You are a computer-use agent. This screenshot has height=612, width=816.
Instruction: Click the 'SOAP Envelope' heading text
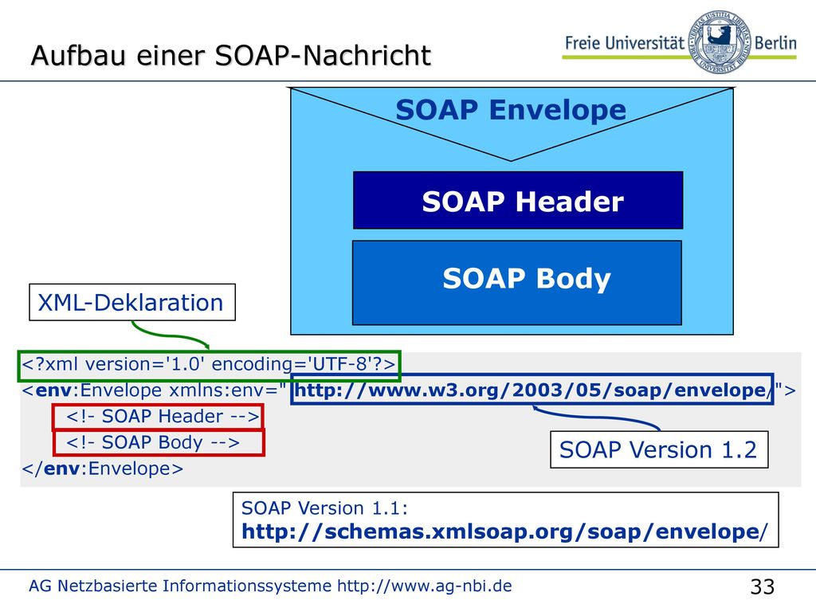click(511, 110)
